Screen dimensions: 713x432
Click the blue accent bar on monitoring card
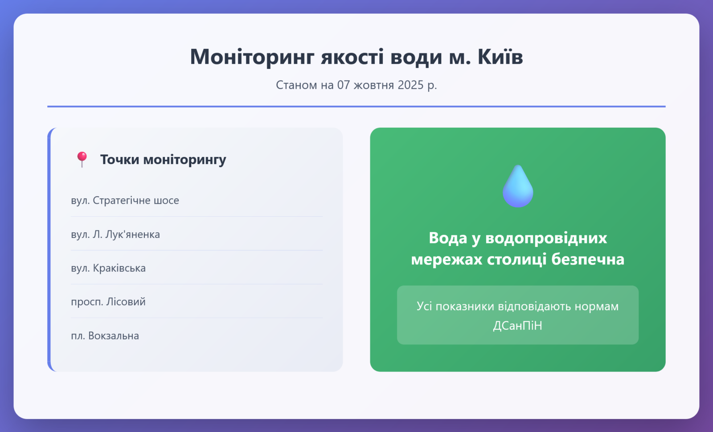click(49, 249)
